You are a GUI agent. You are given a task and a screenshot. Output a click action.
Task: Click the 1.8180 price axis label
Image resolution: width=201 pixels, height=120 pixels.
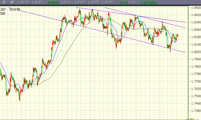[x=196, y=37]
